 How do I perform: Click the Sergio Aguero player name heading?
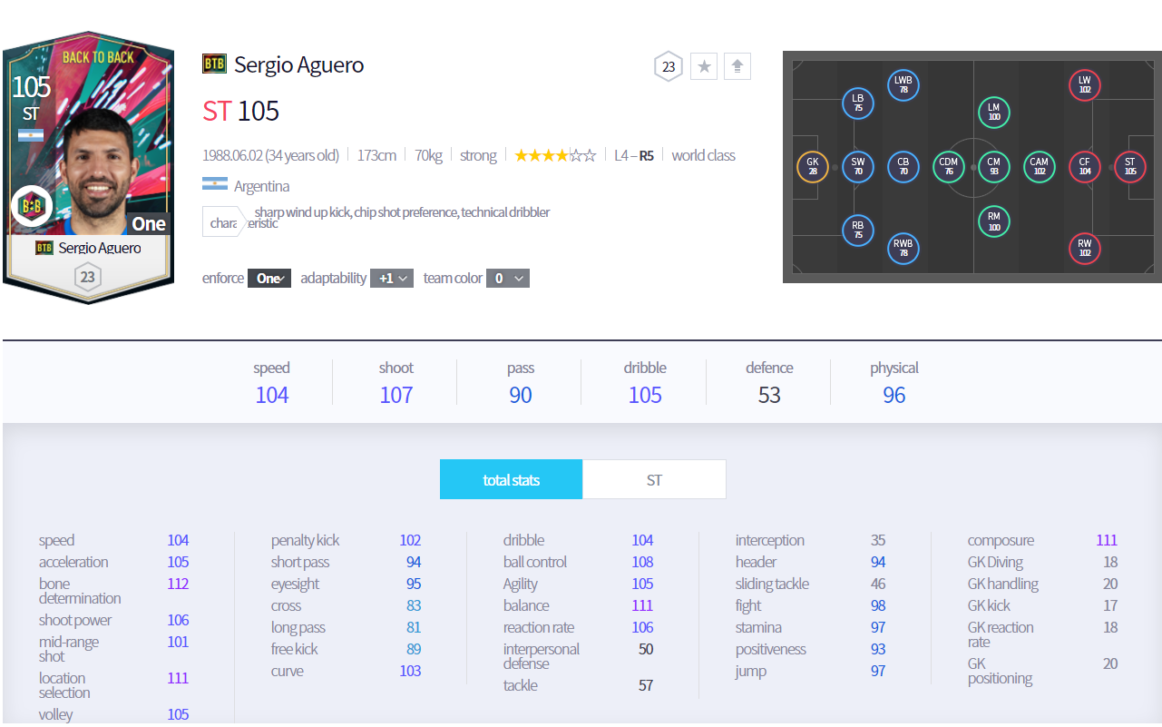click(x=298, y=65)
